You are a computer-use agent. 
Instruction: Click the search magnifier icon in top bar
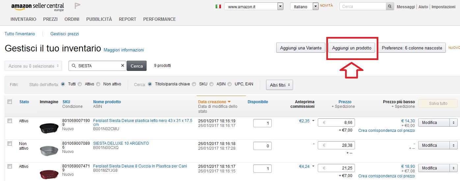pyautogui.click(x=390, y=7)
